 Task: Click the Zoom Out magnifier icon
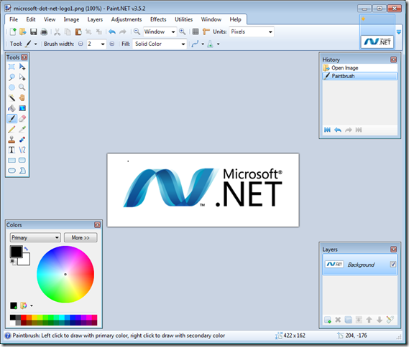coord(137,32)
